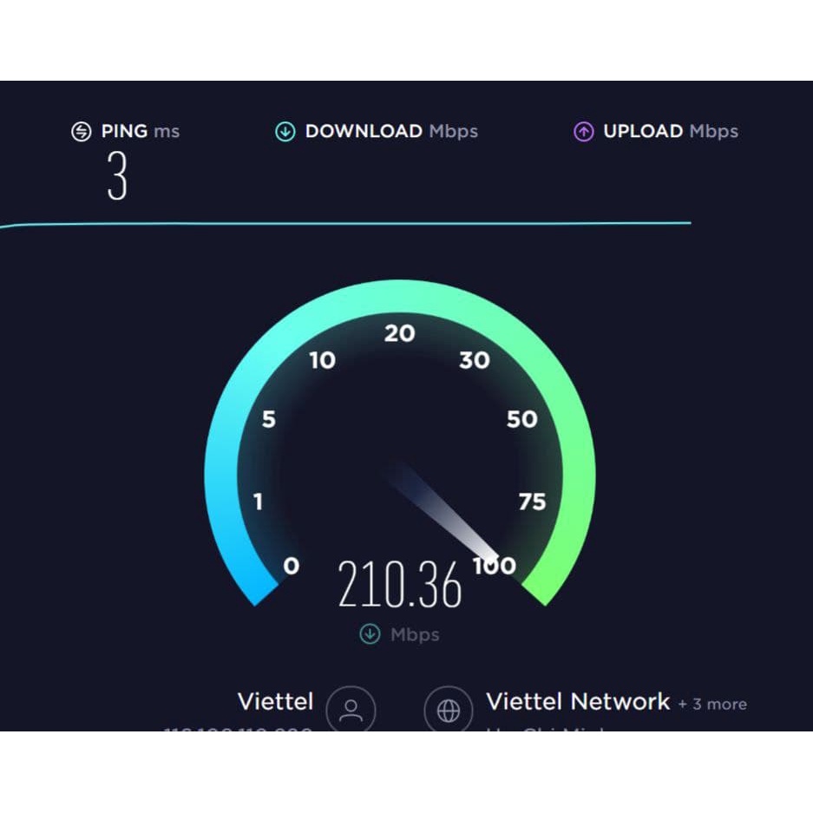Click the ping icon beside PING ms
This screenshot has height=813, width=813.
click(x=82, y=132)
